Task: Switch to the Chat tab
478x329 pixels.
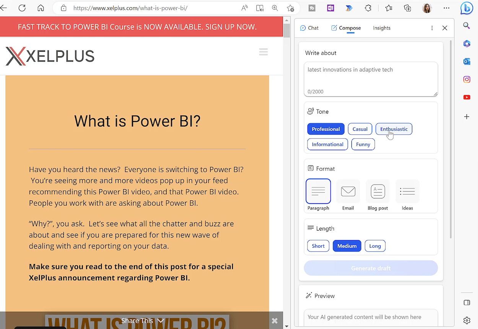Action: (309, 28)
